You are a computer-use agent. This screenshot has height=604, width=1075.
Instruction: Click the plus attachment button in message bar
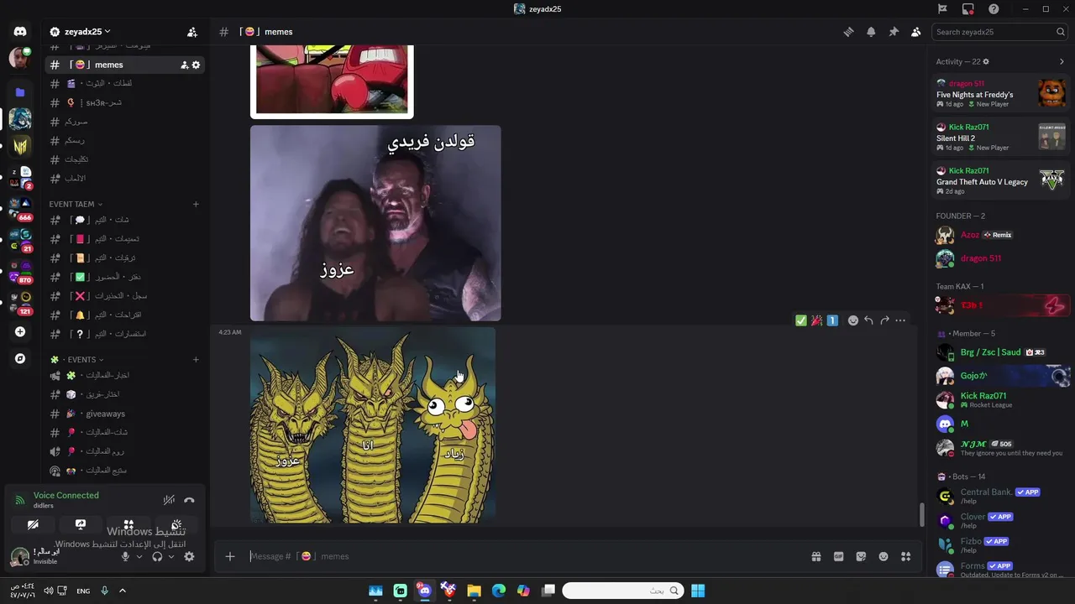230,556
